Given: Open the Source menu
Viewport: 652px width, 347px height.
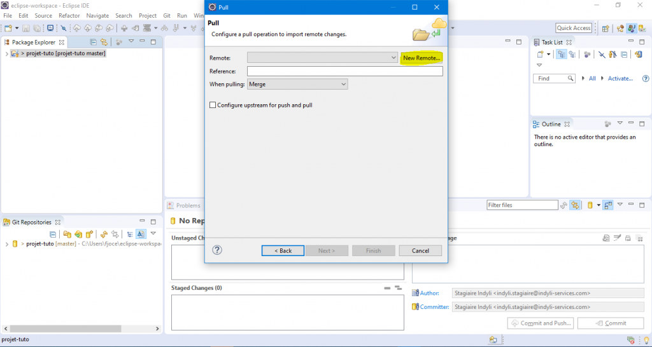Looking at the screenshot, I should (x=43, y=16).
